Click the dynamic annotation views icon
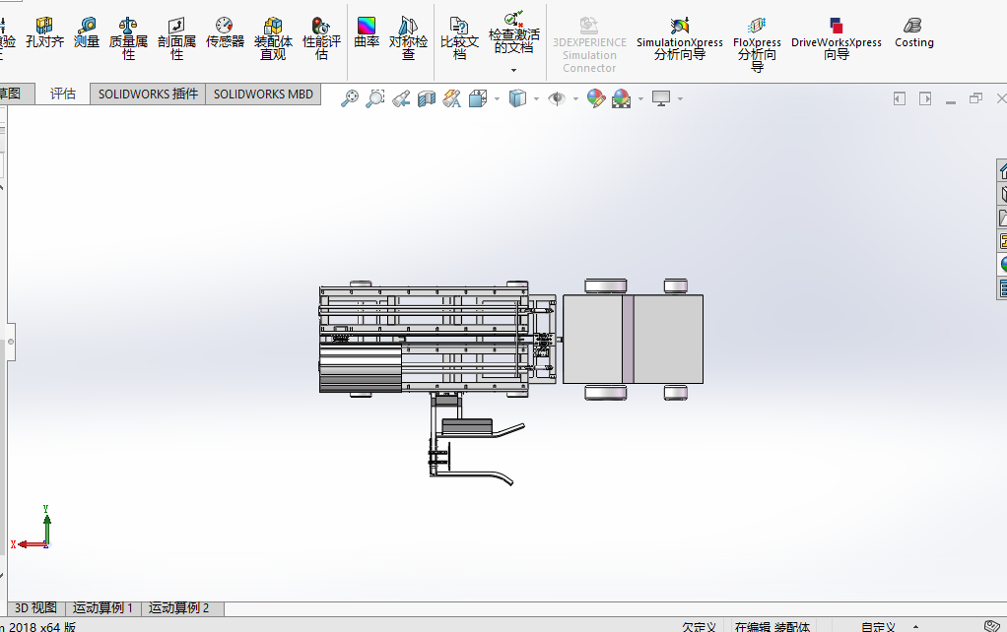The height and width of the screenshot is (632, 1007). point(452,98)
